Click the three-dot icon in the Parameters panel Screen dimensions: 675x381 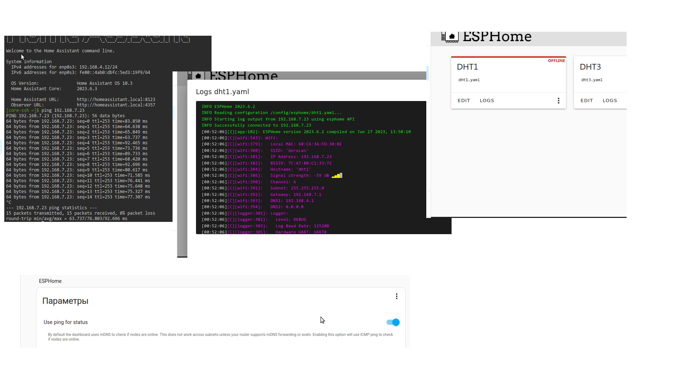(x=397, y=296)
